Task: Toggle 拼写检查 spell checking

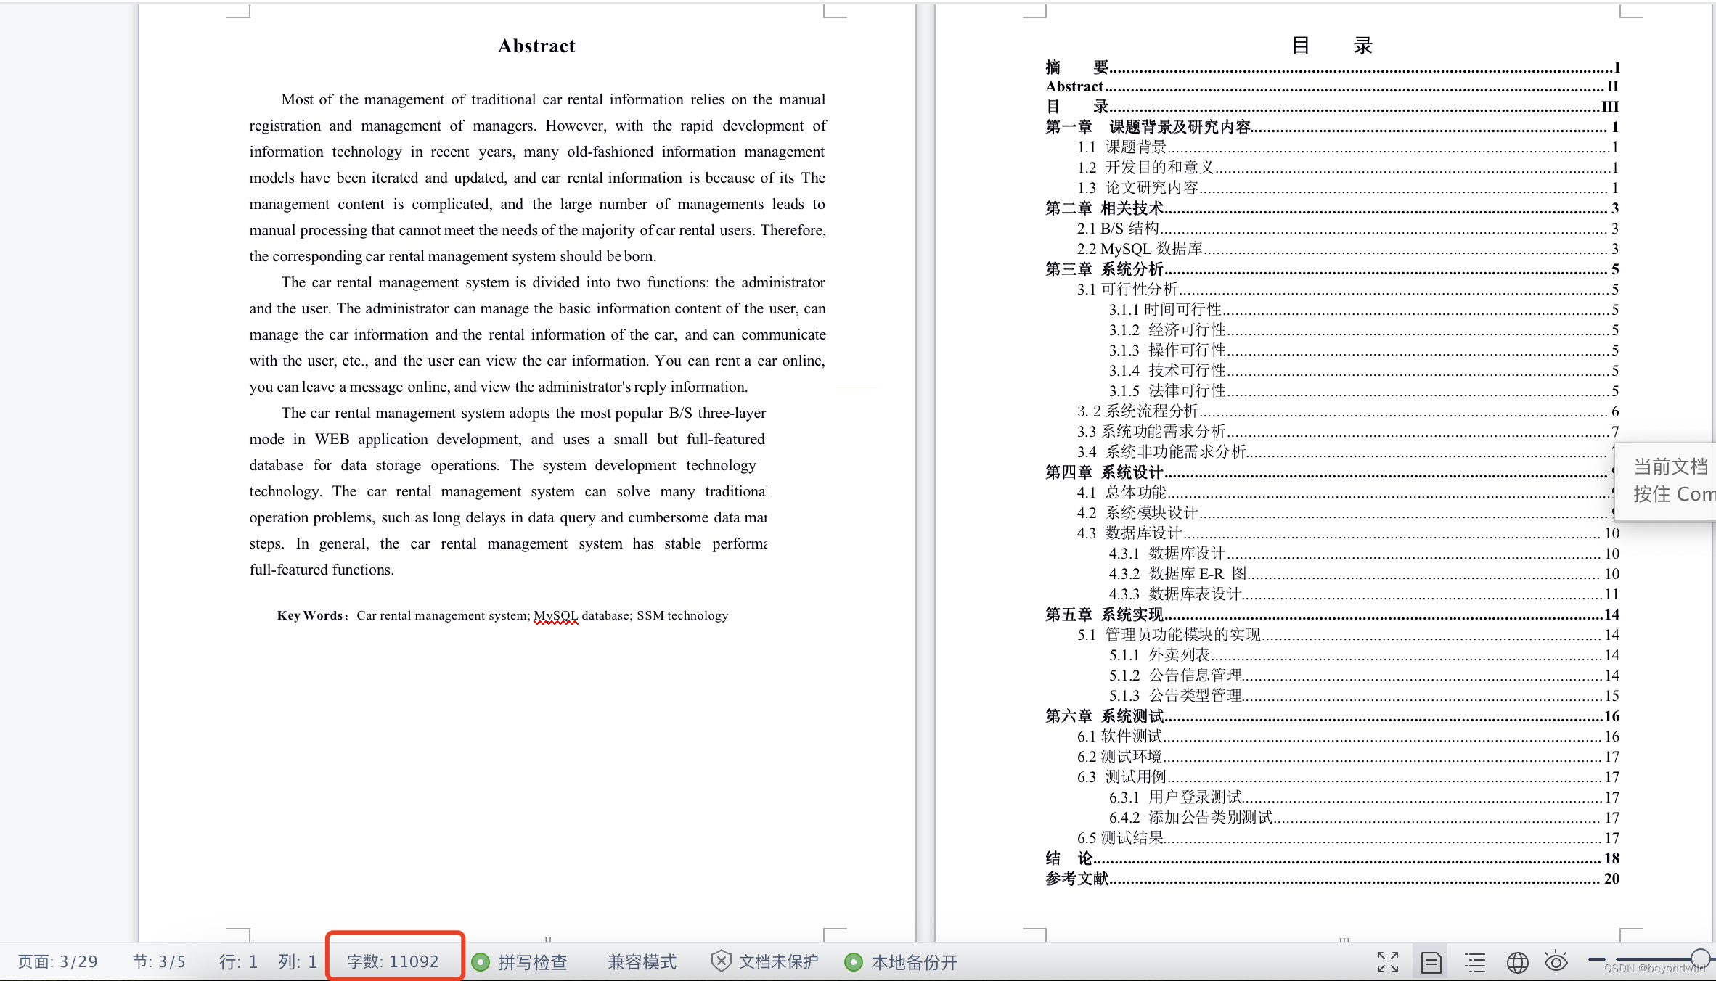Action: coord(531,962)
